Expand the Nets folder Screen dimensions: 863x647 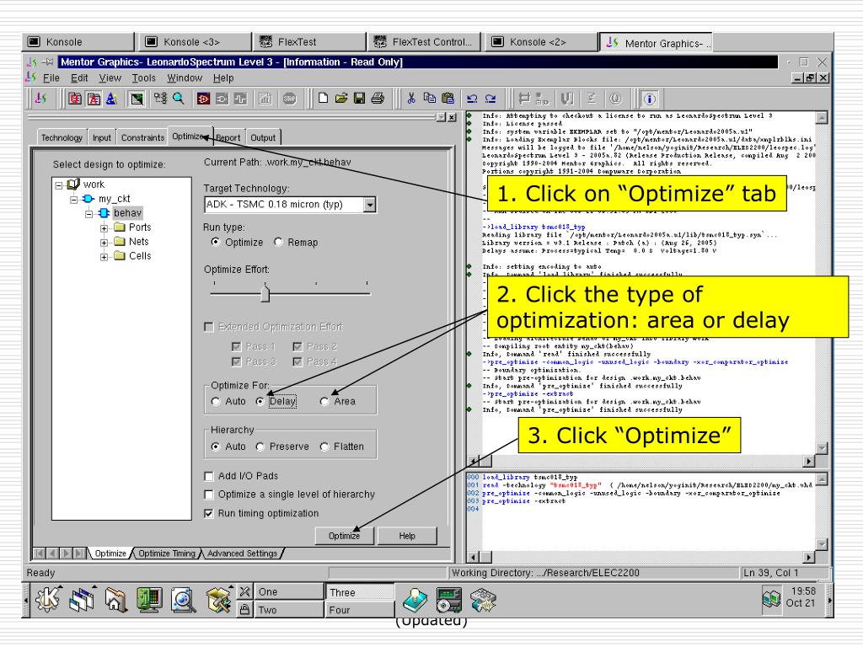[x=104, y=242]
